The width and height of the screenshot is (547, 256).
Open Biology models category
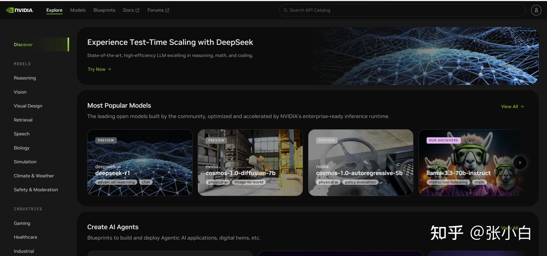point(22,148)
